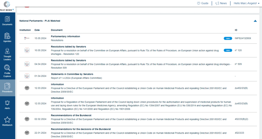Click the French institution logo dated 15.05.2024

pos(27,38)
